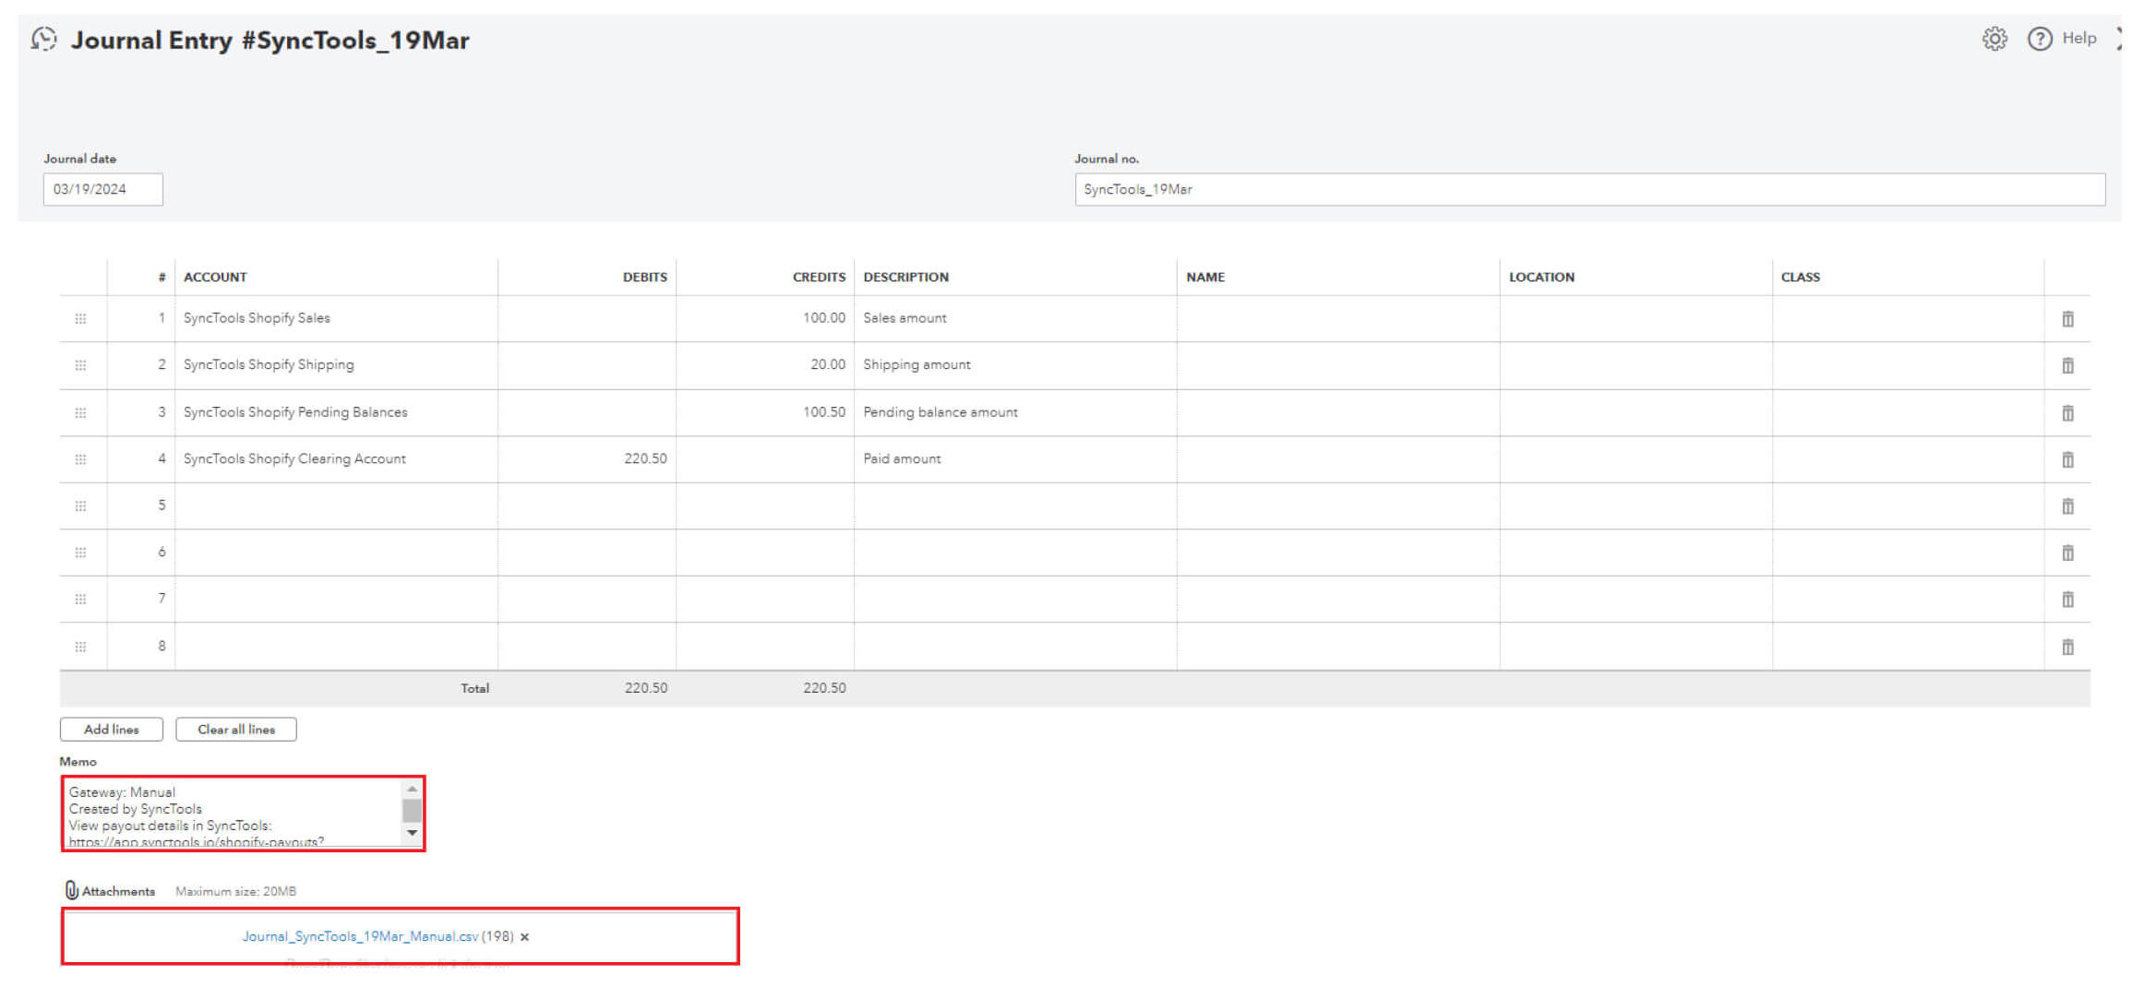
Task: Grab drag handle of line 4
Action: (x=80, y=459)
